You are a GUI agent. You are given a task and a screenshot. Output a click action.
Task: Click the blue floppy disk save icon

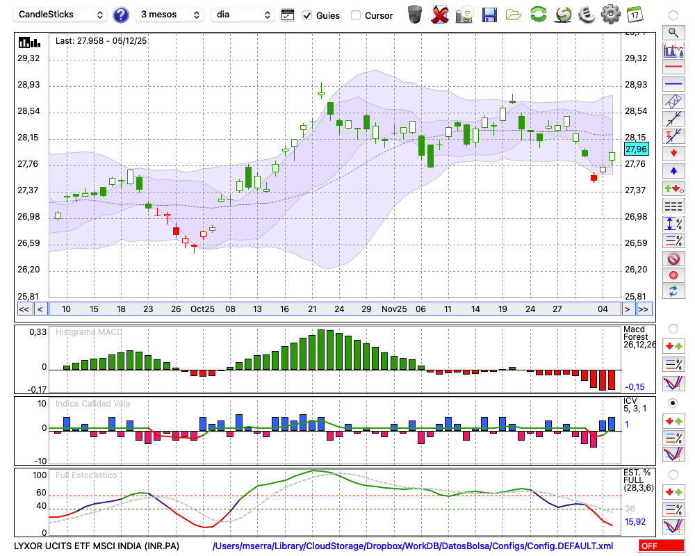[489, 15]
